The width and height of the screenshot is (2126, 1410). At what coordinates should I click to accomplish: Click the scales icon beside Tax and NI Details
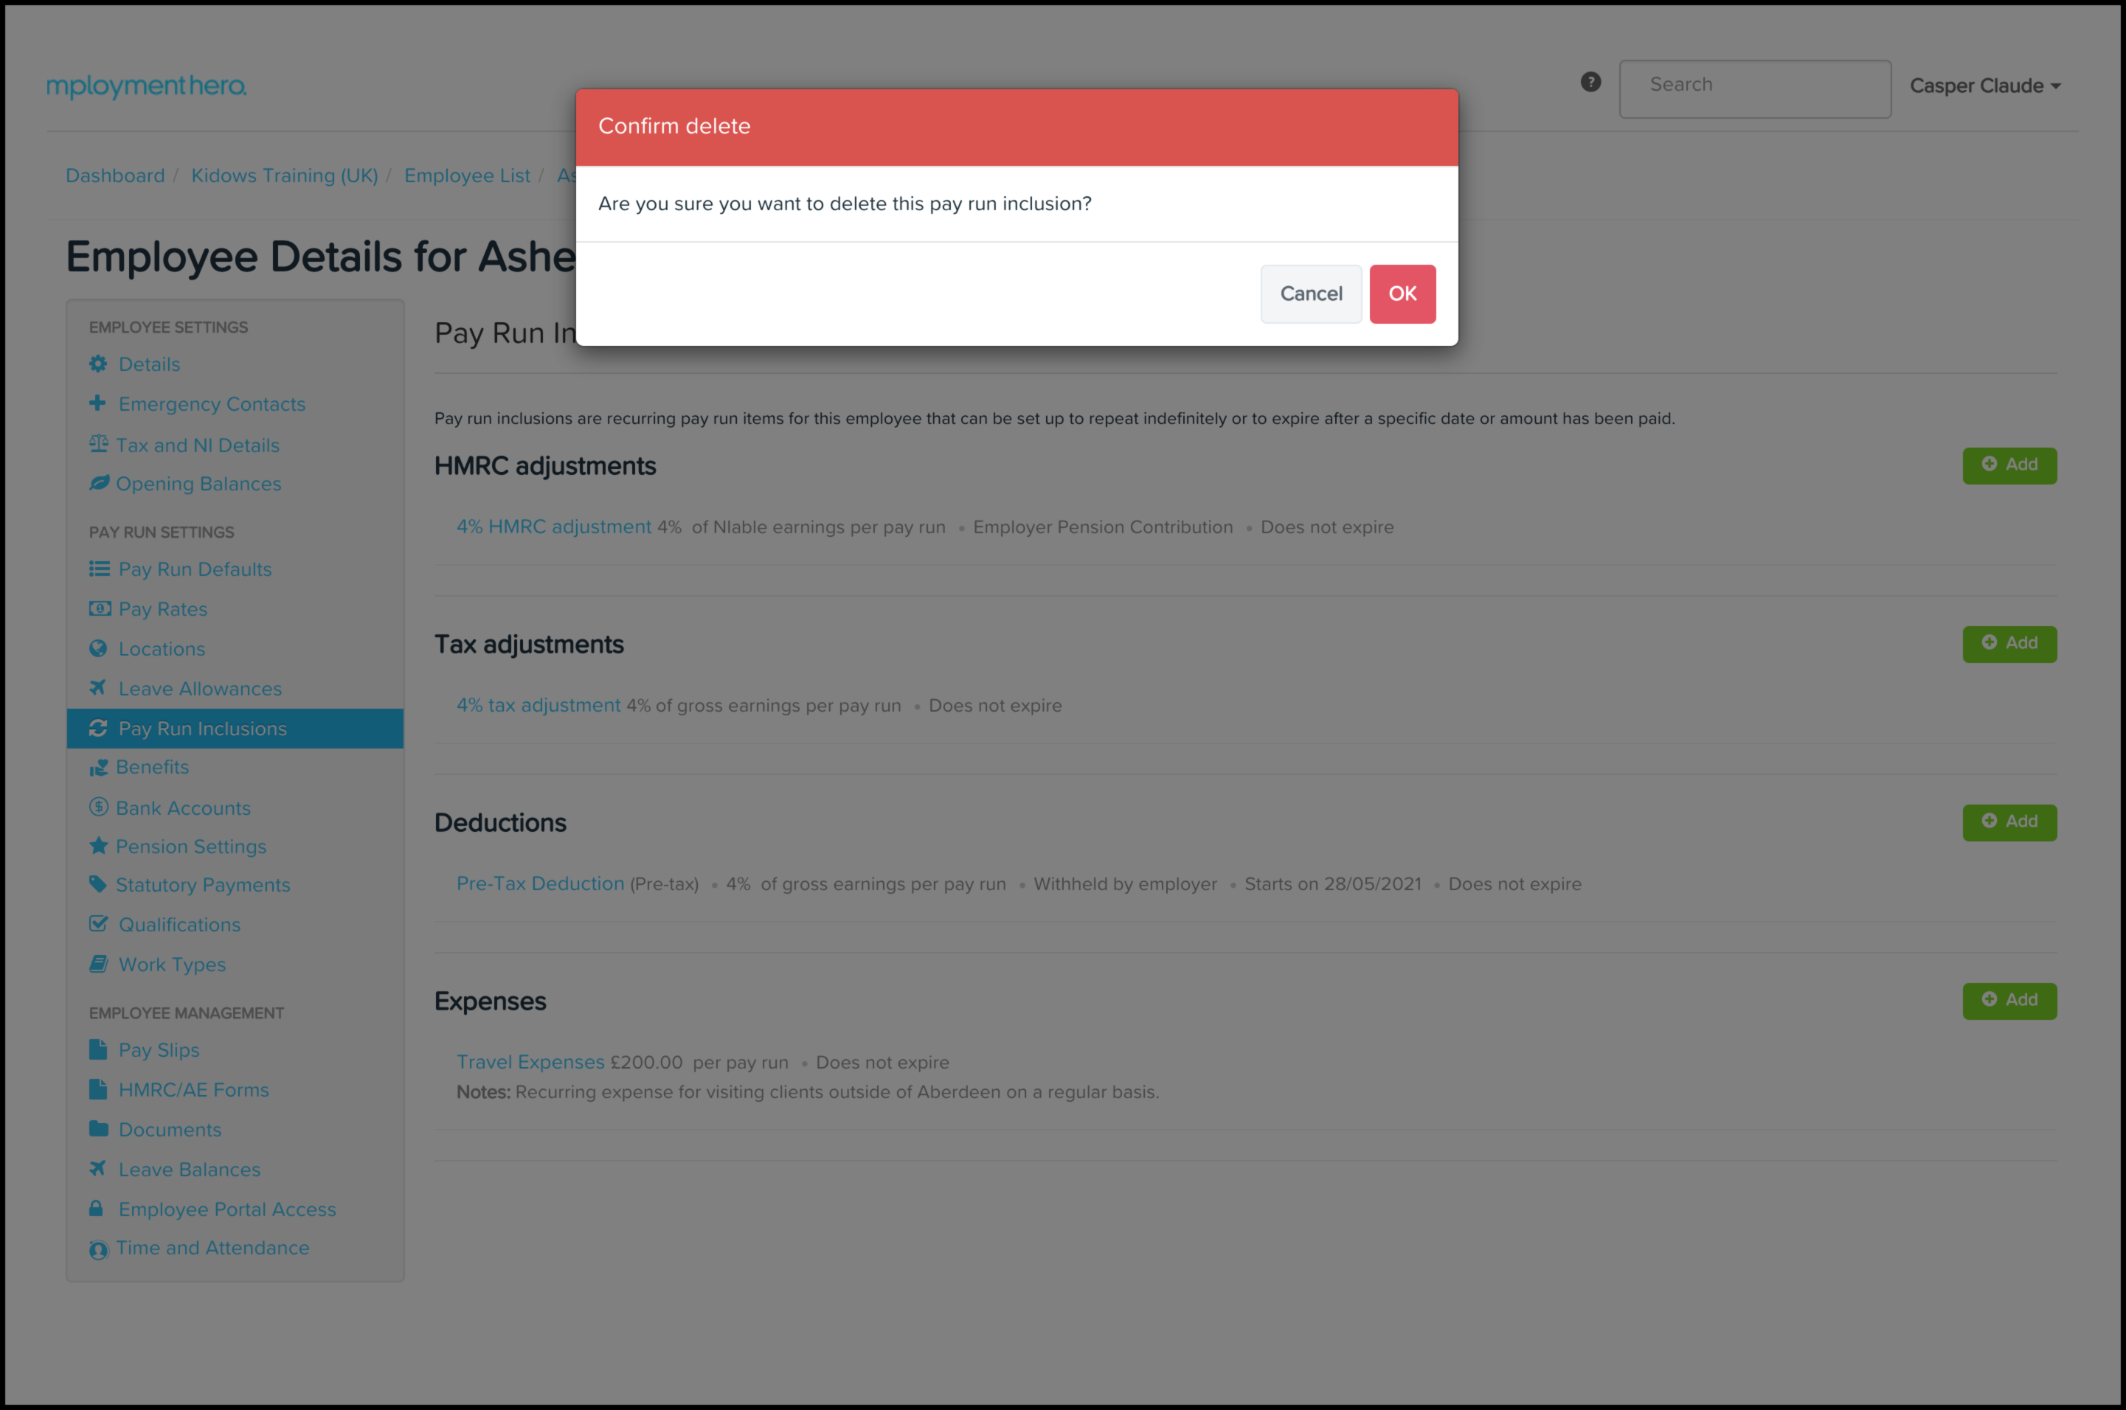click(98, 444)
